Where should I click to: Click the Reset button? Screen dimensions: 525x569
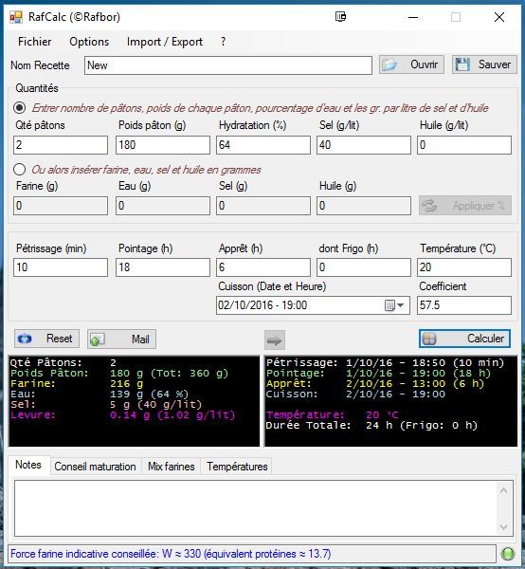tap(46, 339)
